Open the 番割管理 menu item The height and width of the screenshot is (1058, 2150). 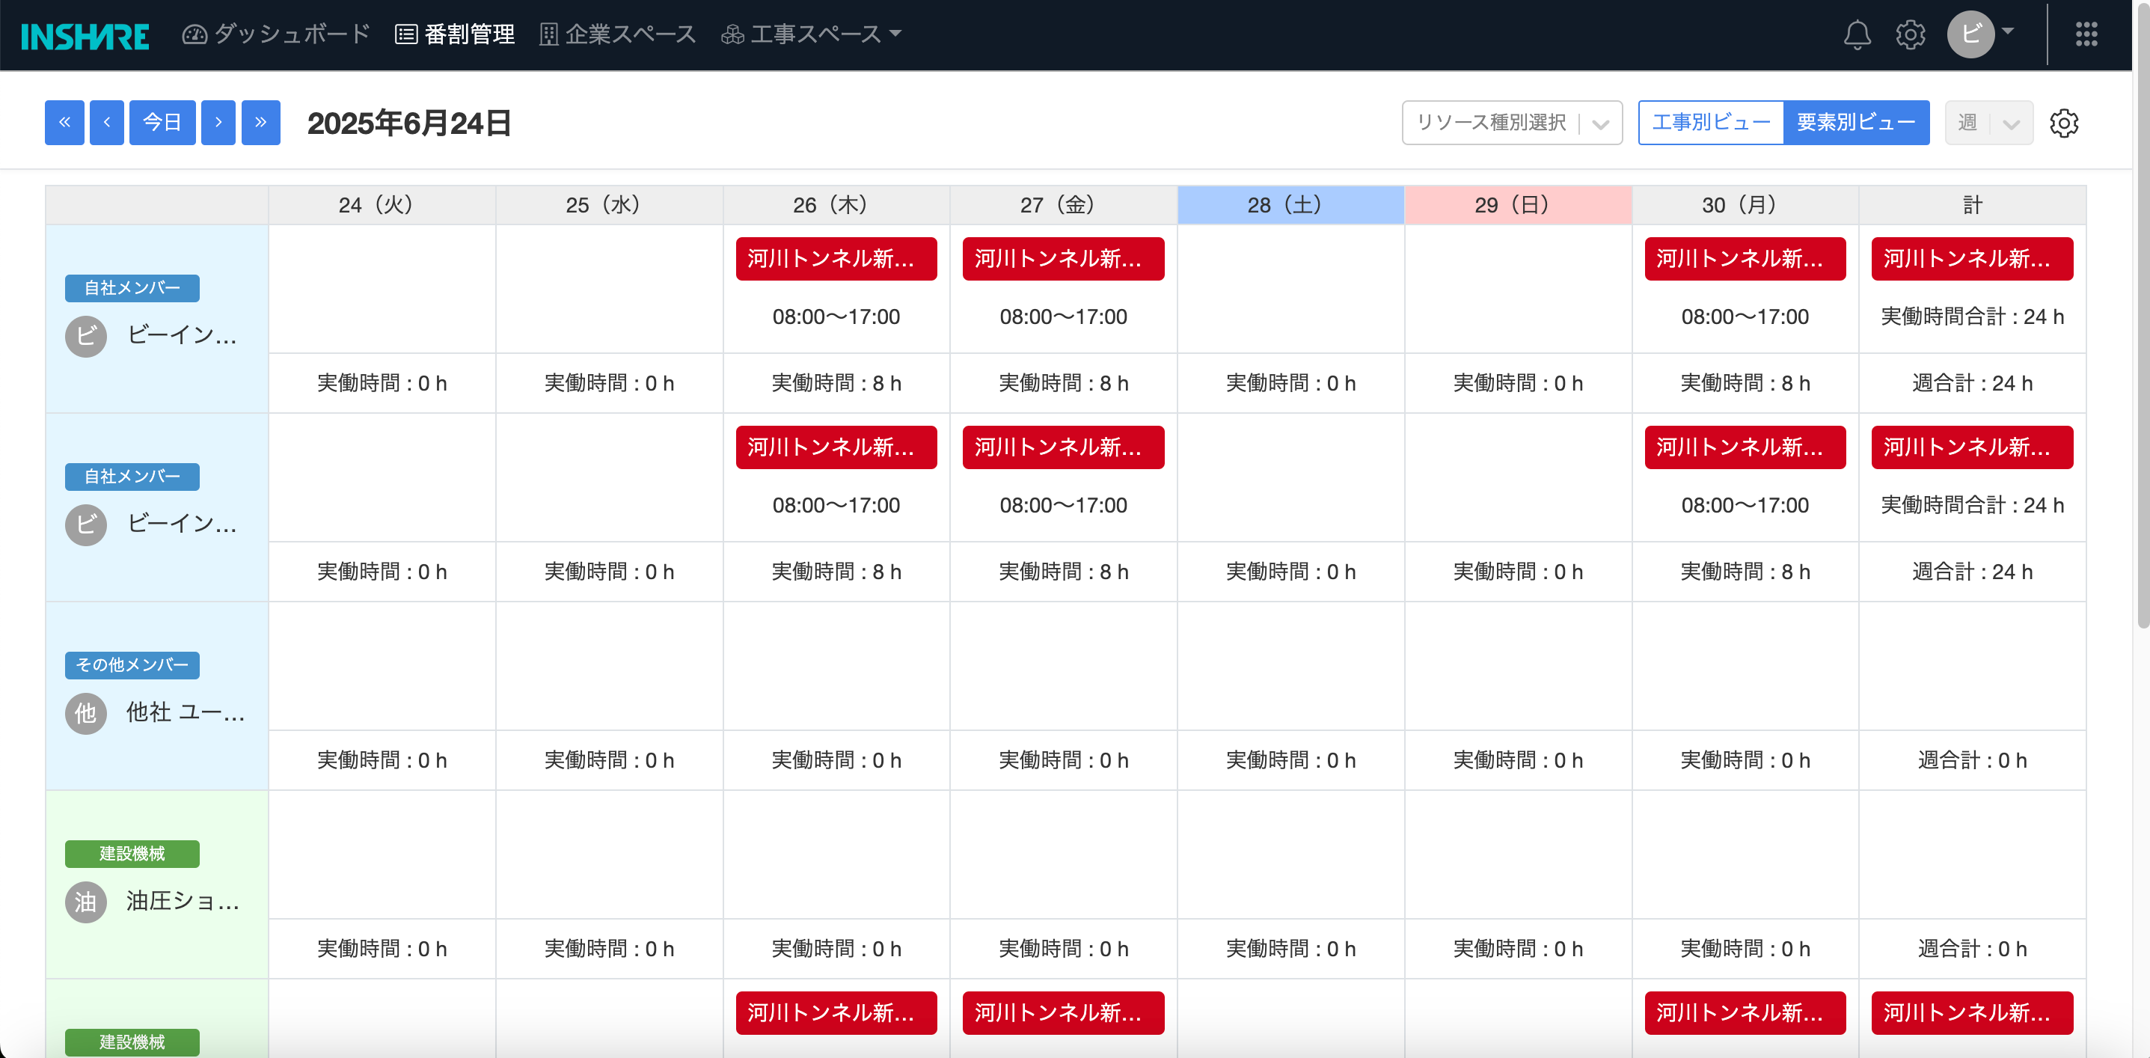point(455,34)
